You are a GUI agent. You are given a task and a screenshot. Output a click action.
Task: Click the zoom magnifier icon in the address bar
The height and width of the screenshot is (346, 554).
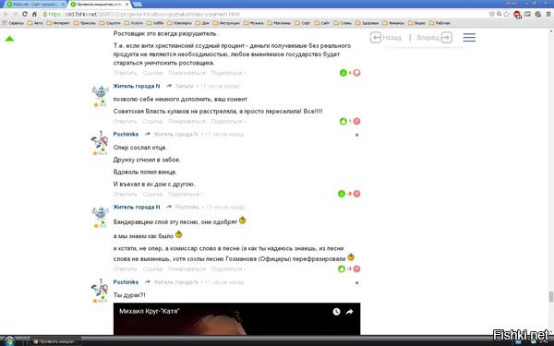(x=499, y=14)
